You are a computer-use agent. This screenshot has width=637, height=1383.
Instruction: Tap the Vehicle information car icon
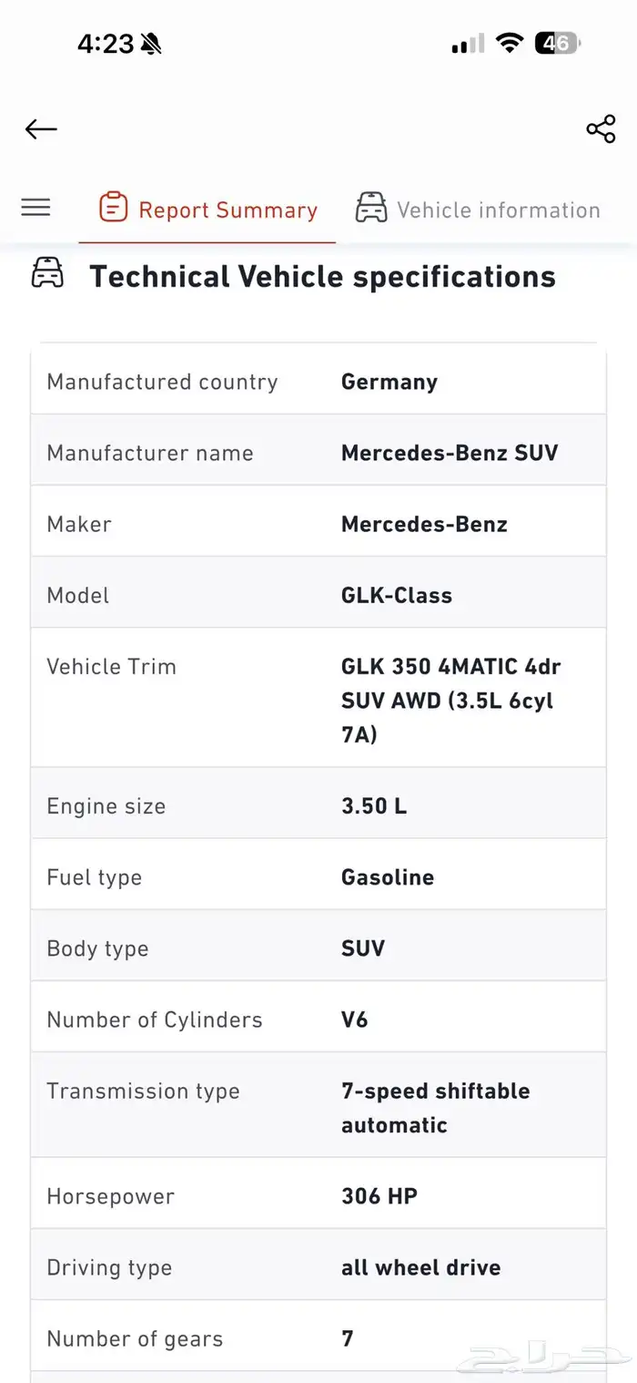click(x=371, y=208)
